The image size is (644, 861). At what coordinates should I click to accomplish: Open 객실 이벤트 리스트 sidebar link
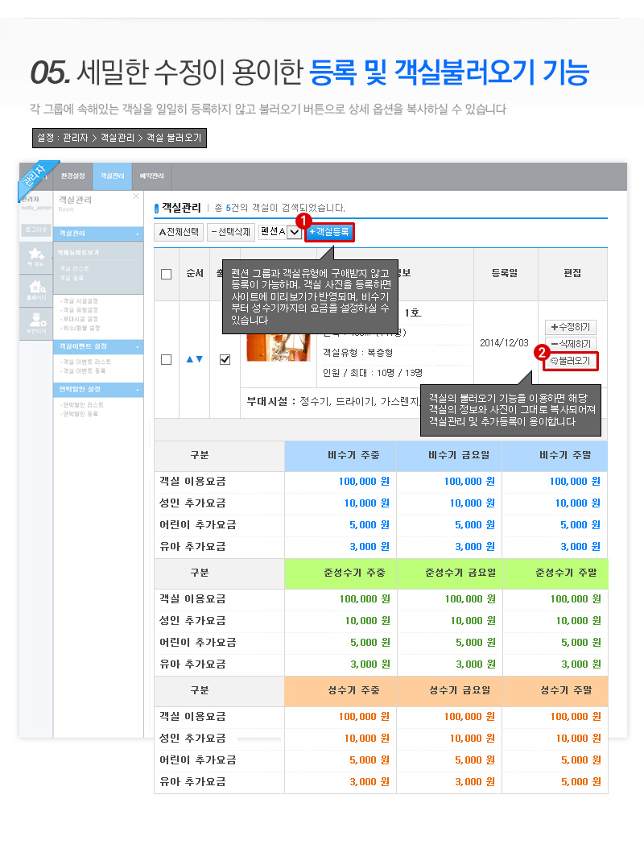[85, 362]
